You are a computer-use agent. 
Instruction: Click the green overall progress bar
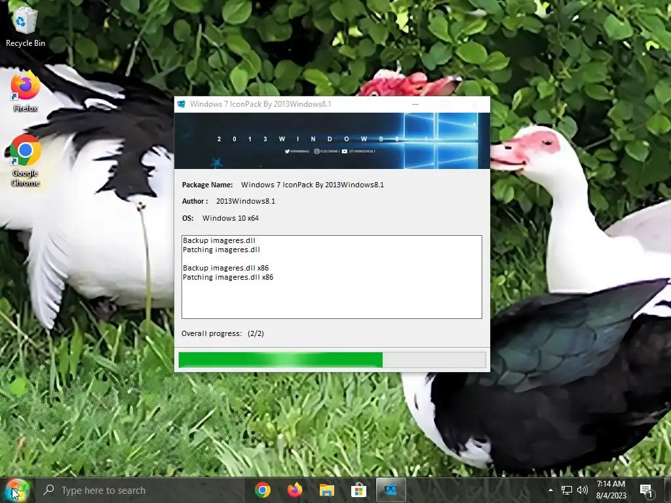coord(332,360)
